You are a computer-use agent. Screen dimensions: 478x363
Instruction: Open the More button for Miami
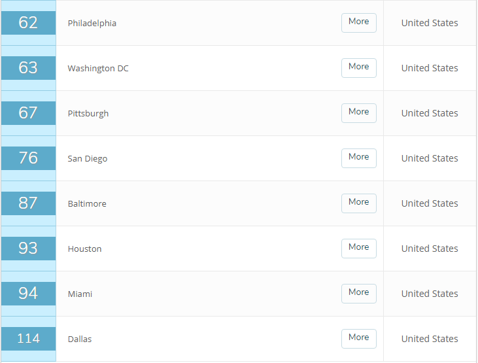tap(358, 293)
